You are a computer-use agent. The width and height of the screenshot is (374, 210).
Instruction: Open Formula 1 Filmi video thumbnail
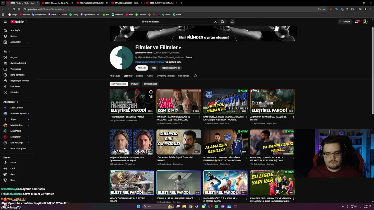tap(179, 183)
